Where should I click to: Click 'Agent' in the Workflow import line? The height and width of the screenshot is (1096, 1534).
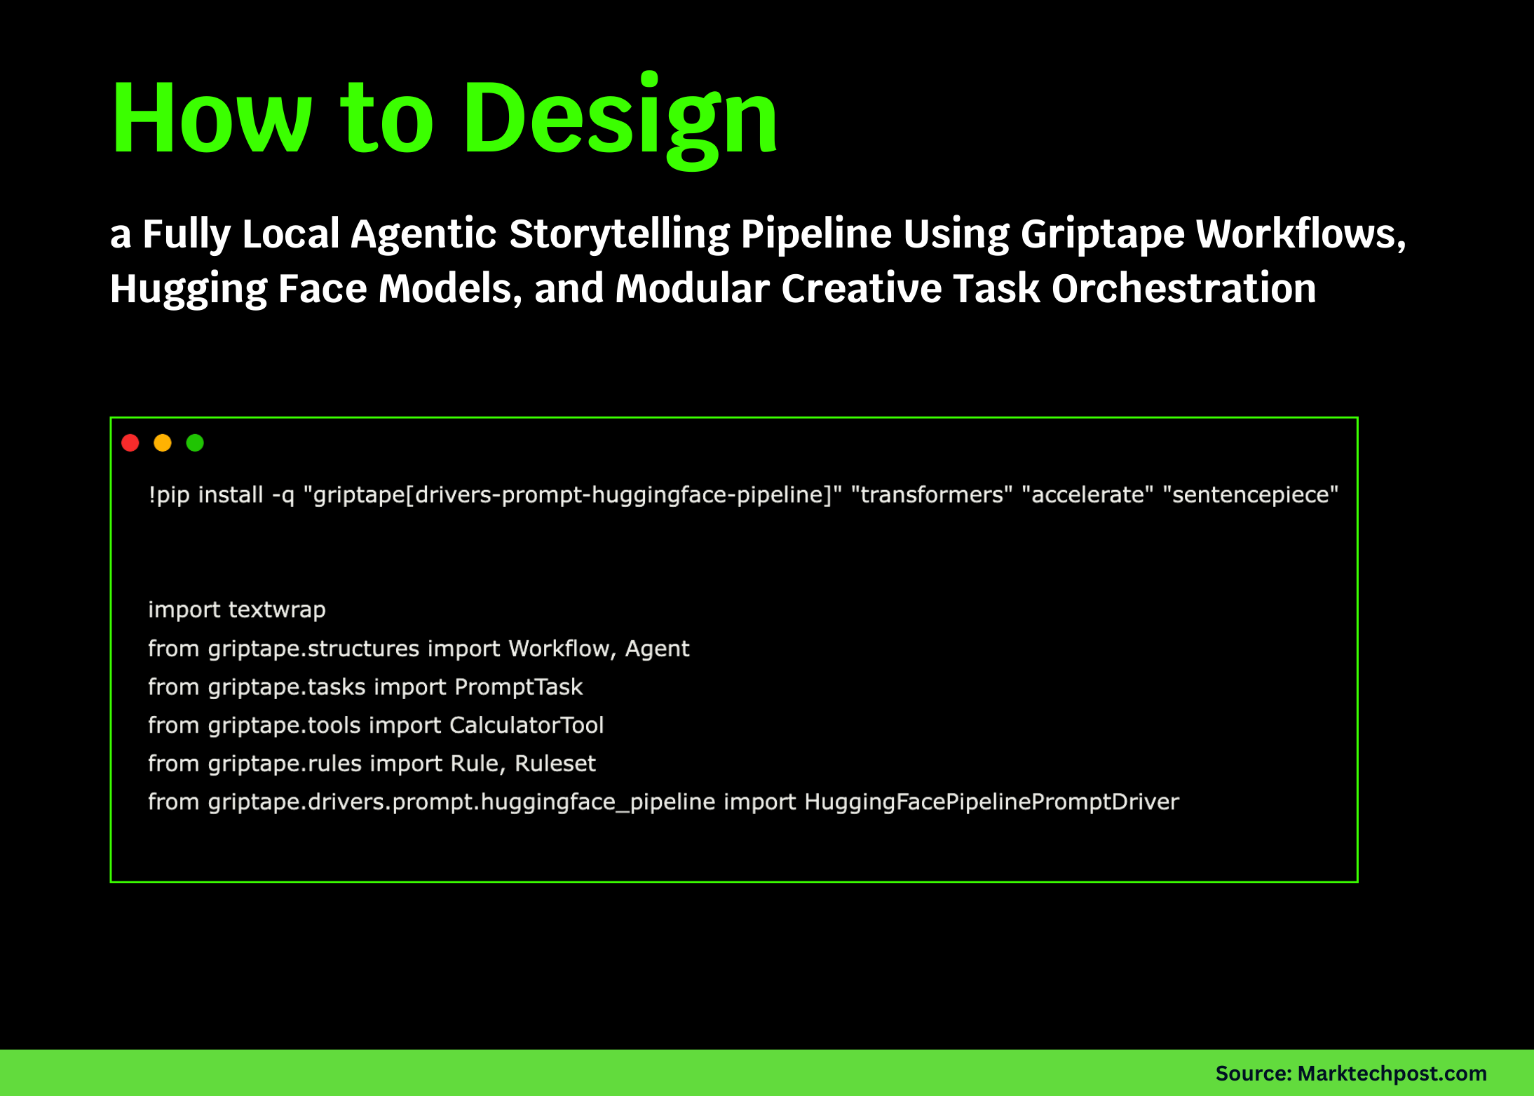point(657,648)
